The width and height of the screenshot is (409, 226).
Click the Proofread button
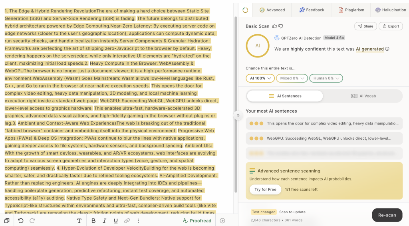point(197,220)
